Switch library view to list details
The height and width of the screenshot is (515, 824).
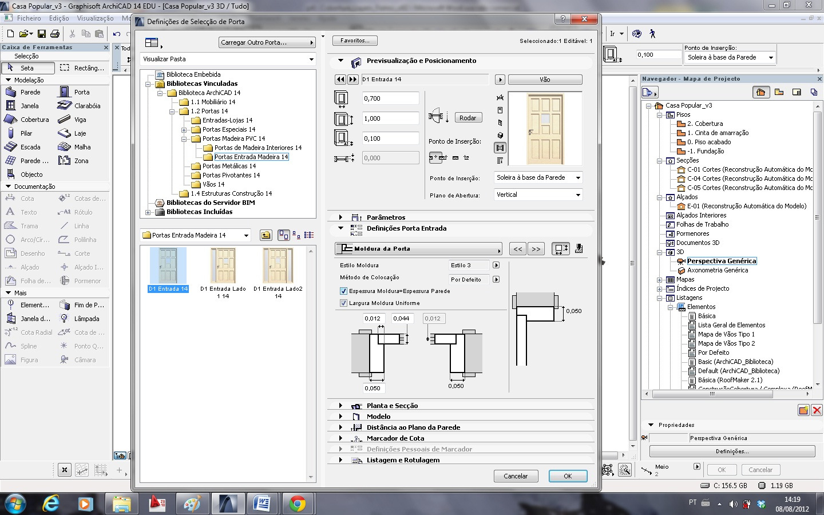pos(309,235)
